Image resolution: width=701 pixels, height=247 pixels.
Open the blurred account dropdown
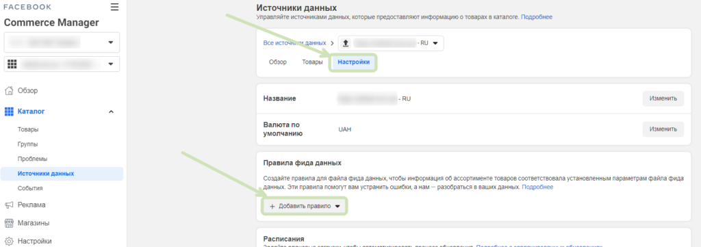point(62,42)
